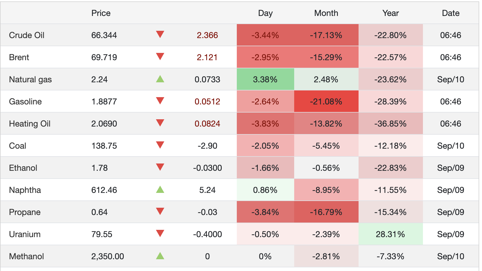Click Uranium year change 28.31%
482x271 pixels.
point(390,234)
